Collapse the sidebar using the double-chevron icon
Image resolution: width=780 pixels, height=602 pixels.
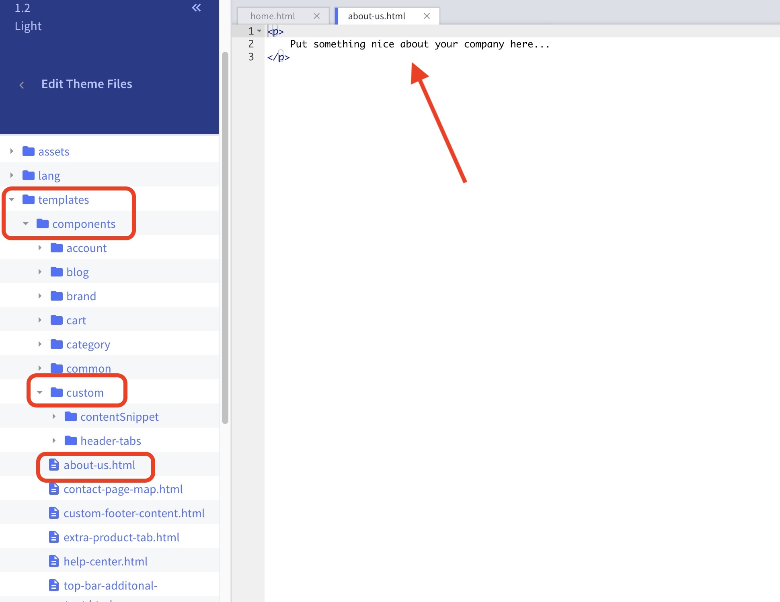tap(196, 7)
